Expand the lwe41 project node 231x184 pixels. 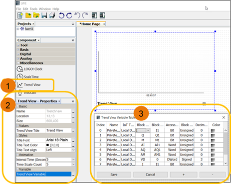coord(18,29)
